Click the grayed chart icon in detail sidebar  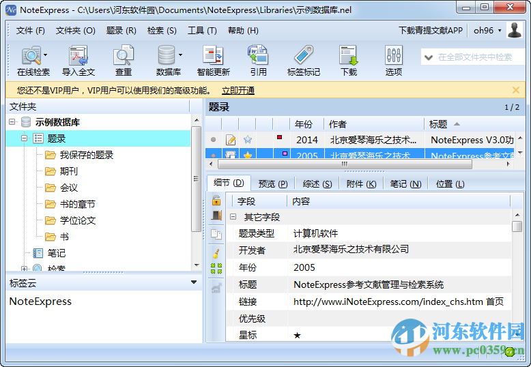click(x=216, y=288)
